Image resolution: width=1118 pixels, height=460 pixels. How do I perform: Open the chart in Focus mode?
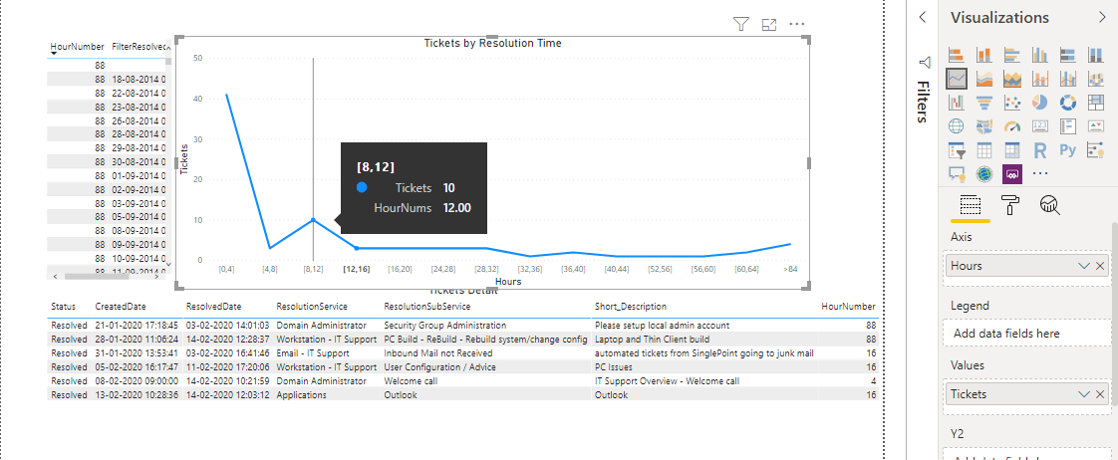[x=768, y=25]
